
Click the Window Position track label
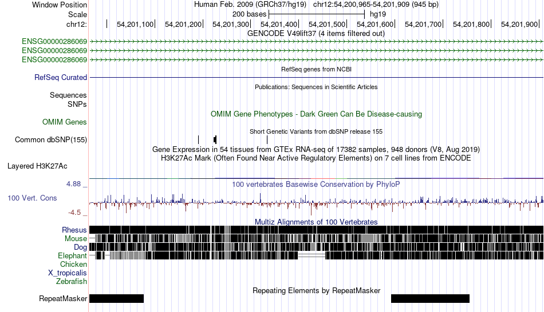pyautogui.click(x=60, y=5)
